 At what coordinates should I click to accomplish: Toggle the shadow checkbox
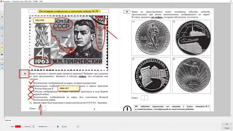[63, 127]
